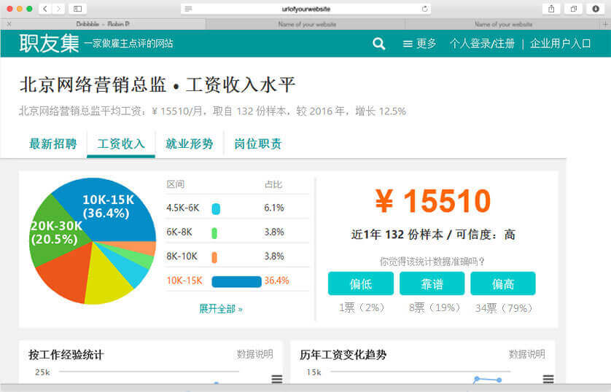611x392 pixels.
Task: Select the 岗位职责 tab
Action: pyautogui.click(x=257, y=144)
